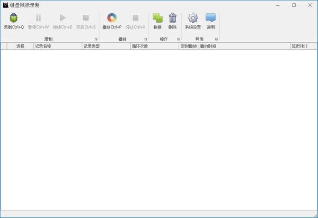Click the 延迟(秒) column header

[x=304, y=46]
